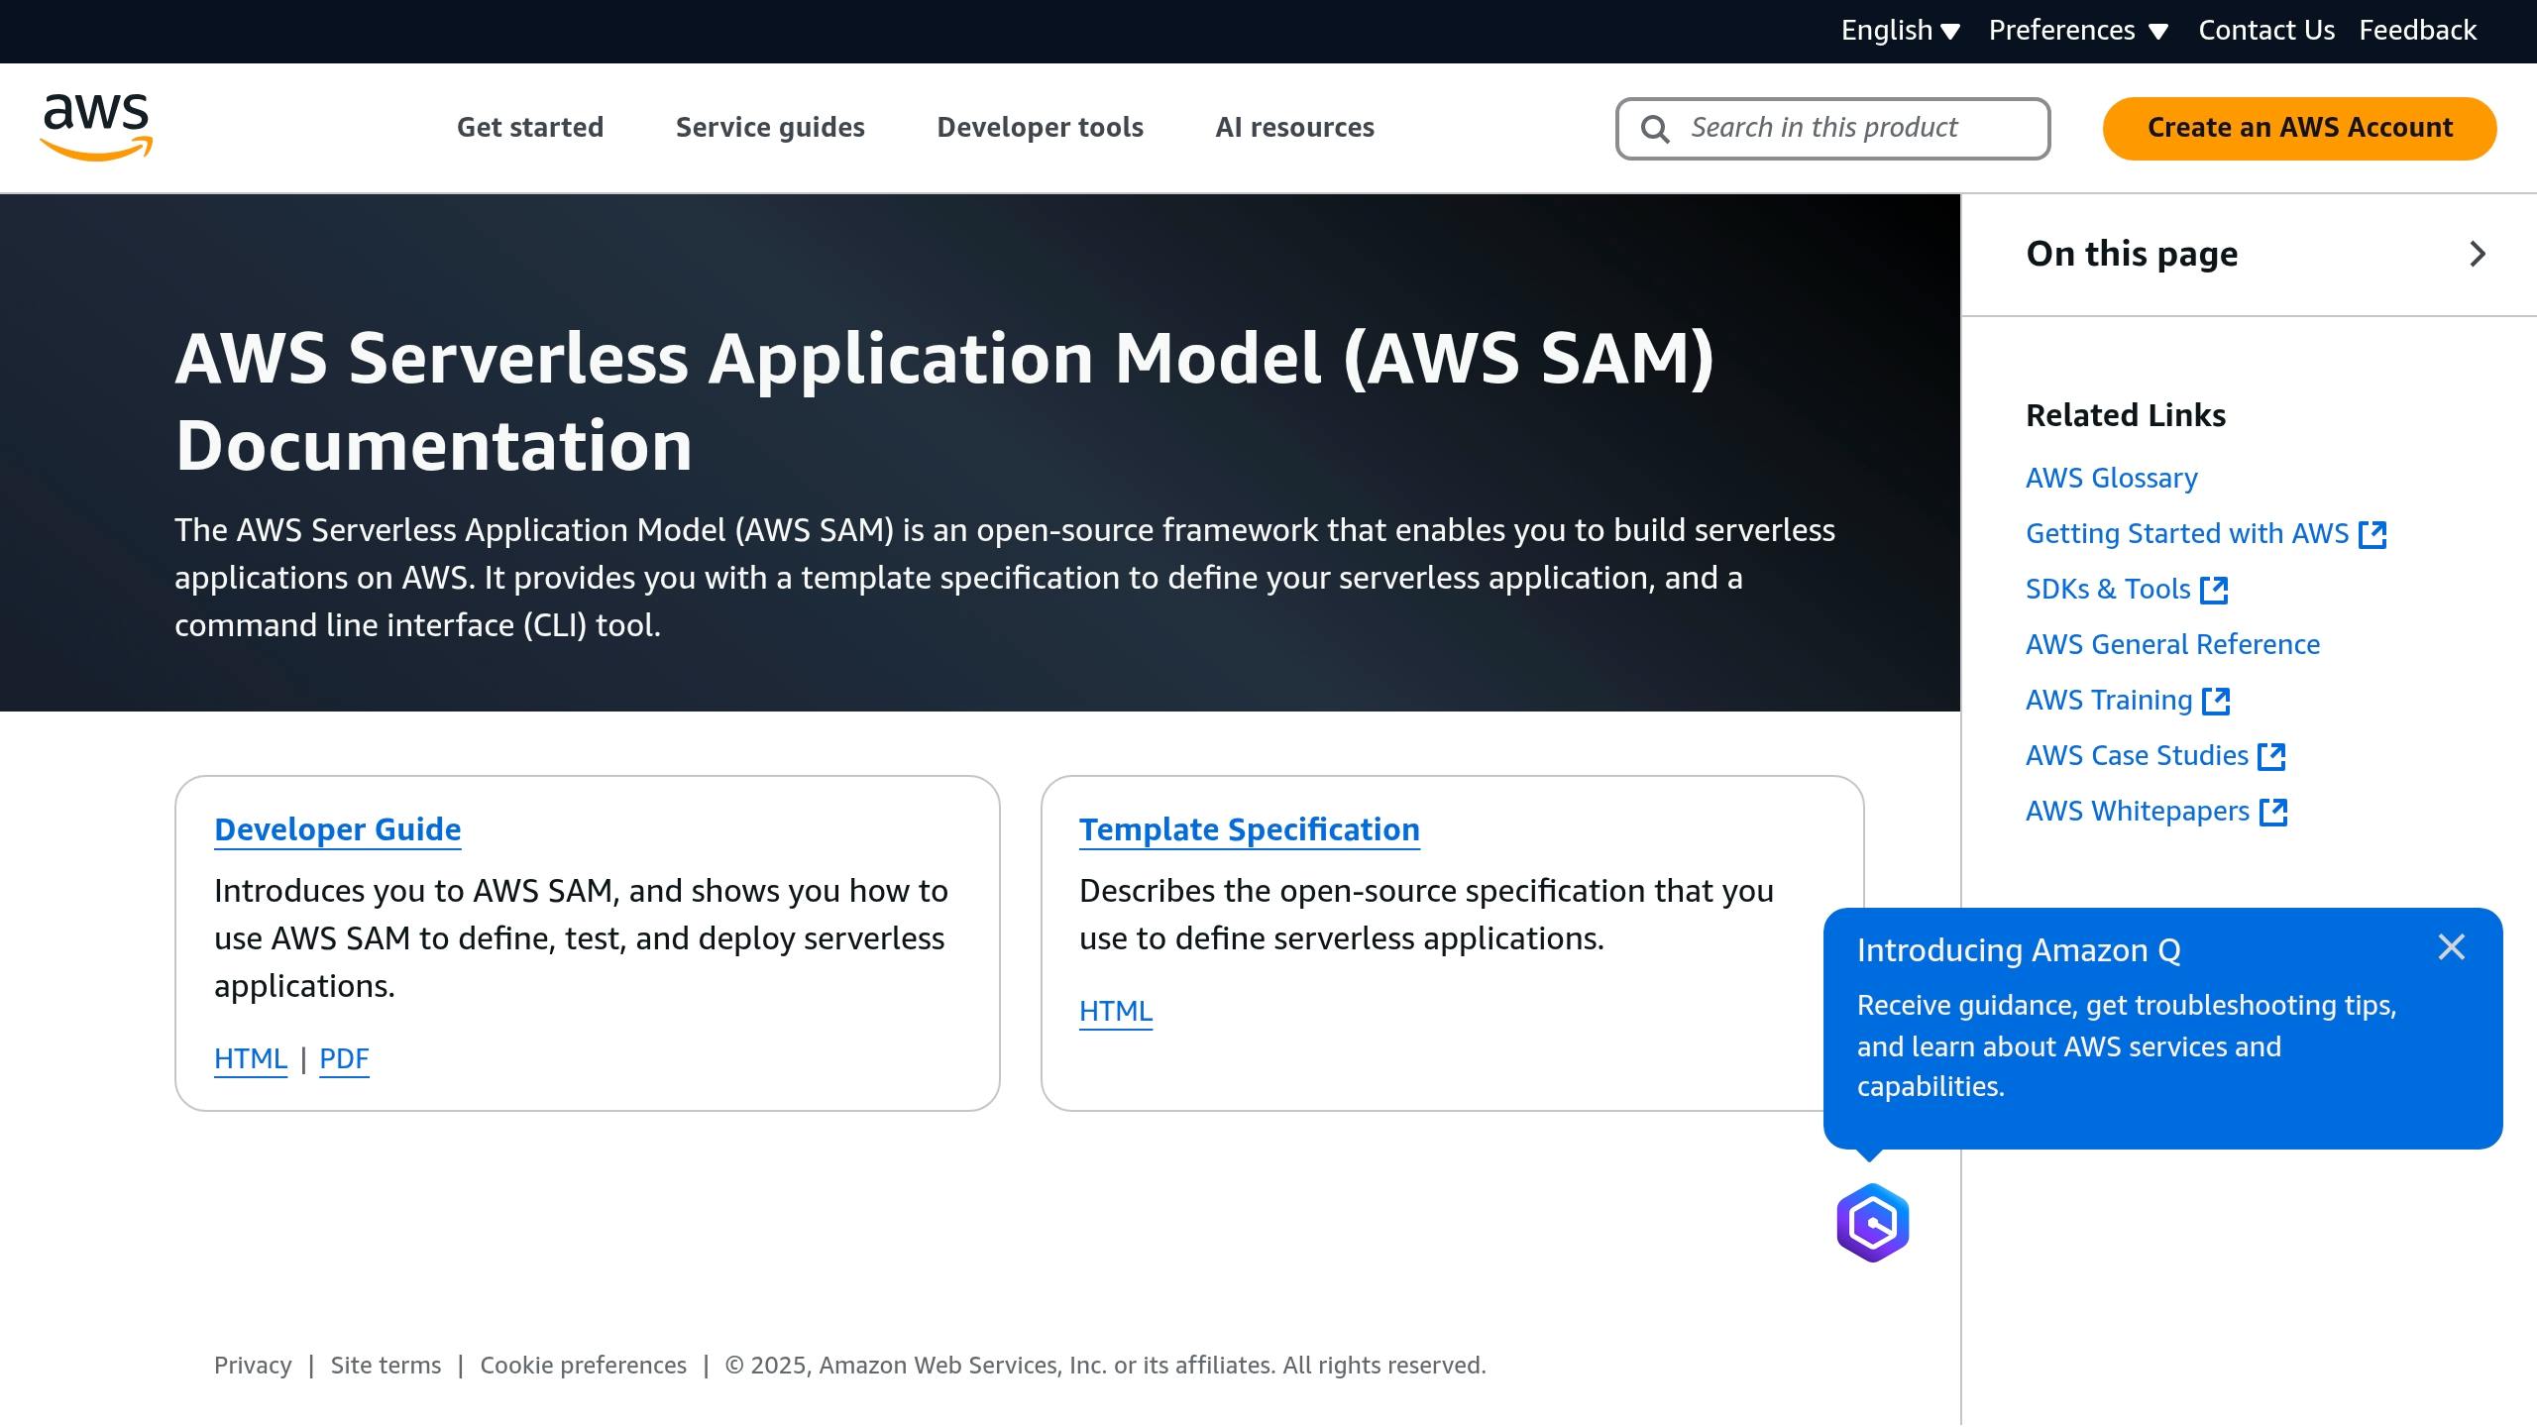Focus the Search in this product field

[x=1832, y=129]
